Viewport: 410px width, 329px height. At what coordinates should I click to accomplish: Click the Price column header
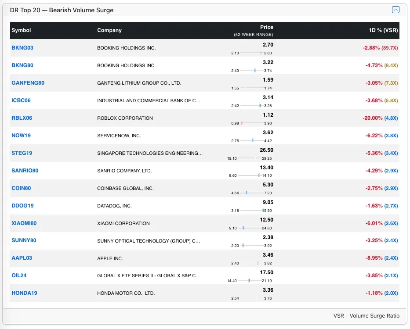[x=266, y=27]
